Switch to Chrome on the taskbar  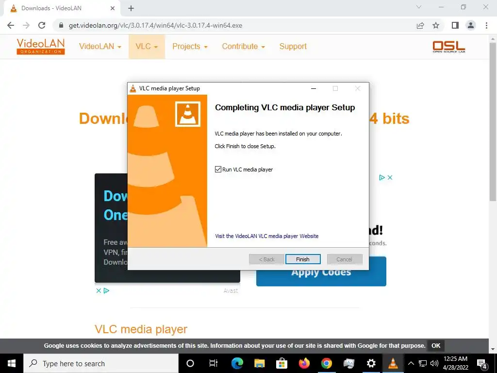click(x=327, y=363)
